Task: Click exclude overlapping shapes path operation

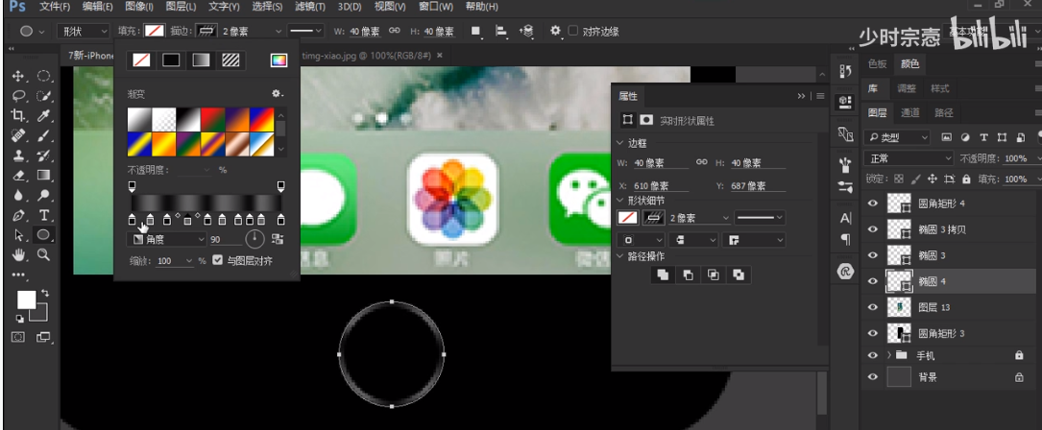Action: 739,274
